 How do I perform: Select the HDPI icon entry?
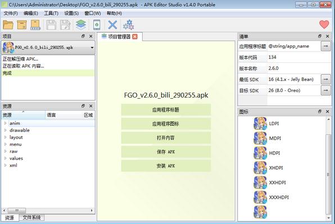point(267,153)
